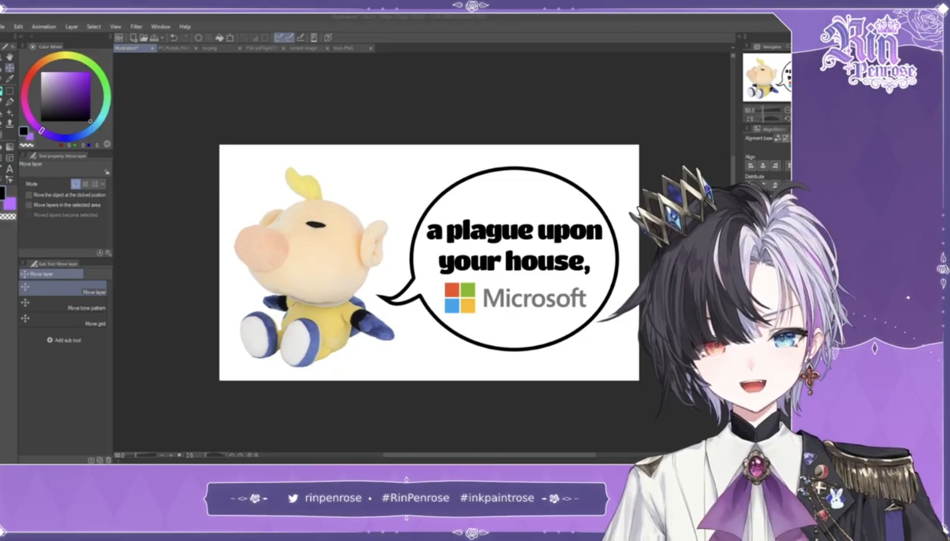Select second Mode option in Tool property

85,183
